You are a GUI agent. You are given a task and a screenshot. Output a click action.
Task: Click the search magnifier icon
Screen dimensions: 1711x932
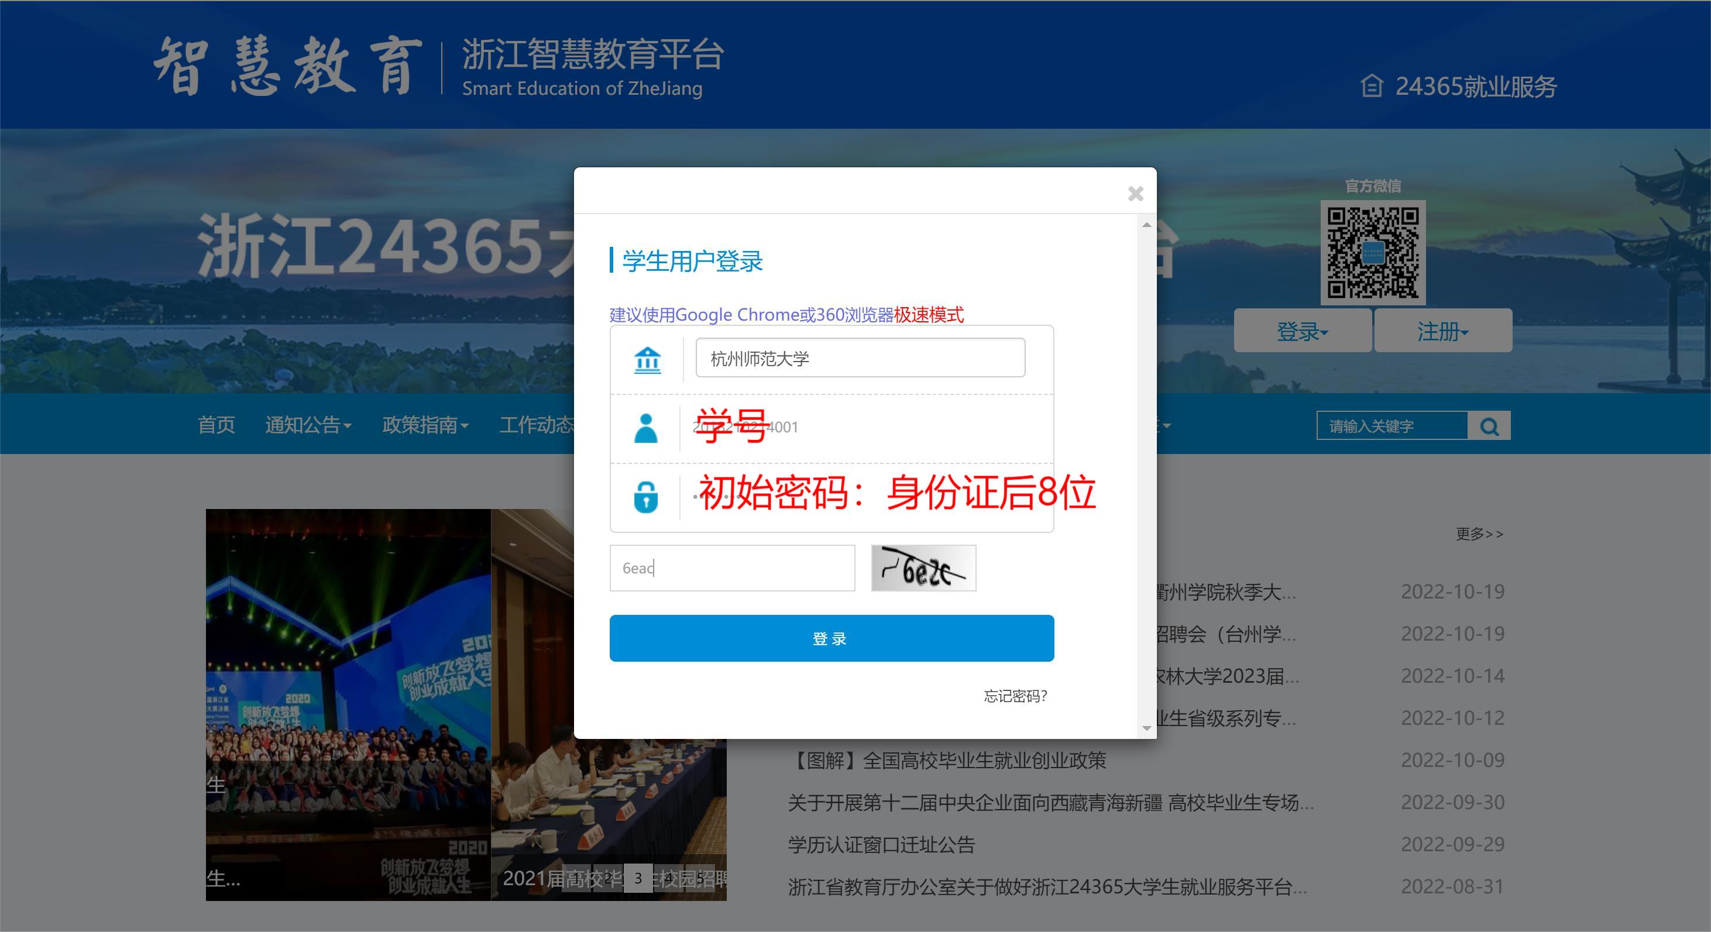[x=1489, y=427]
